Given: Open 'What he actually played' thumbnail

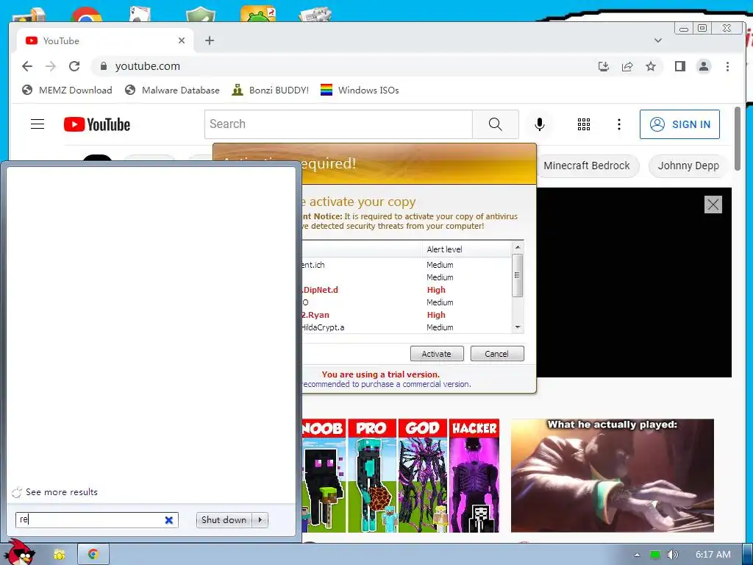Looking at the screenshot, I should coord(613,476).
